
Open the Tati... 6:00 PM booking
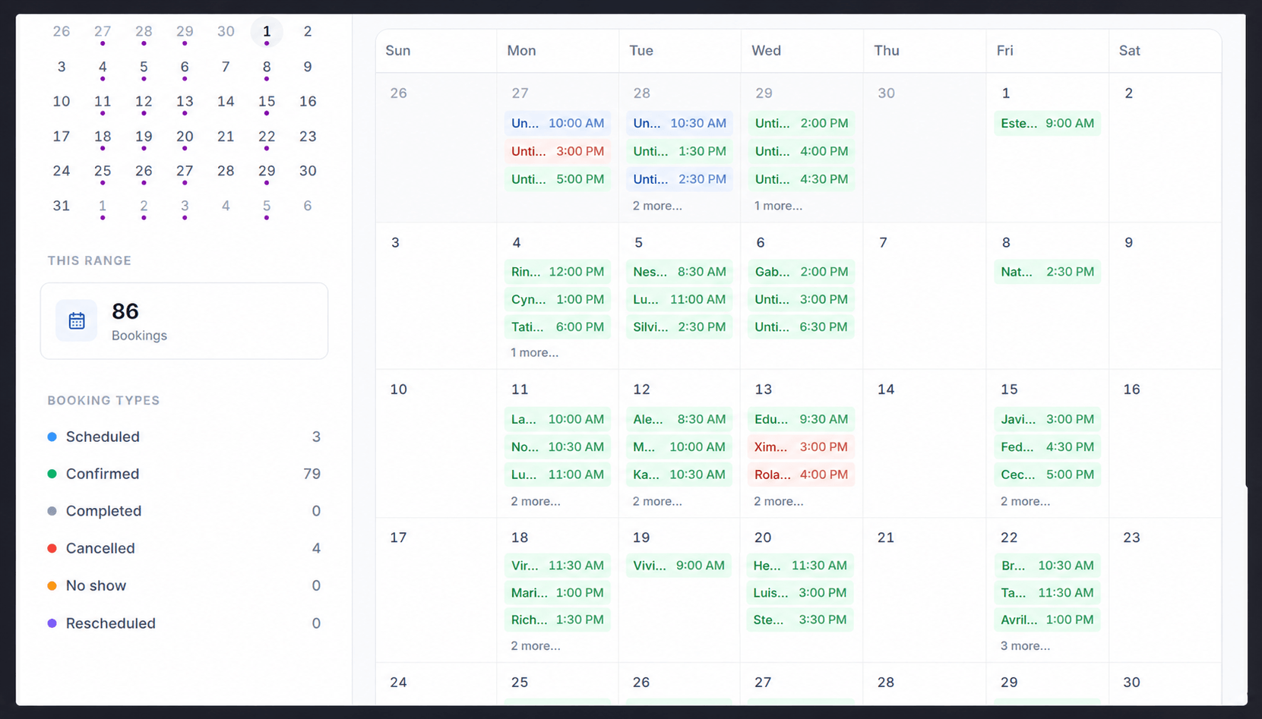coord(558,326)
